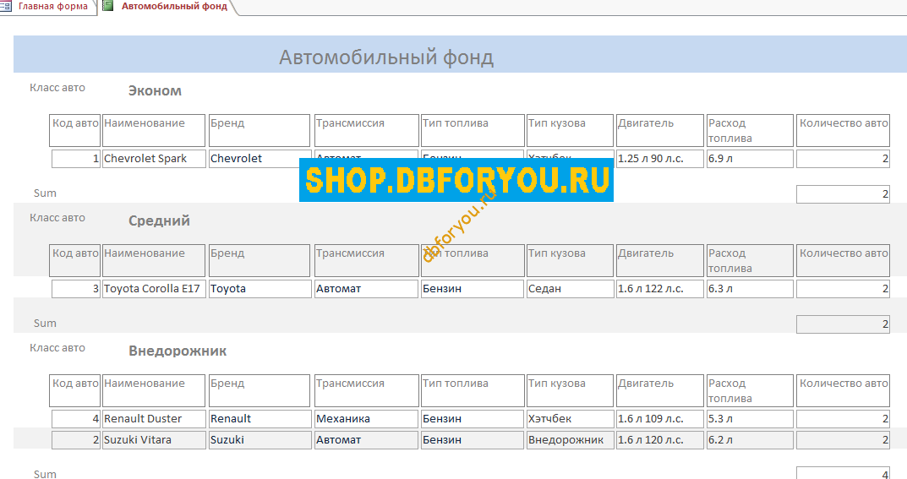Click the 1.6 л 109 л.с. engine cell
Image resolution: width=907 pixels, height=479 pixels.
pos(660,419)
